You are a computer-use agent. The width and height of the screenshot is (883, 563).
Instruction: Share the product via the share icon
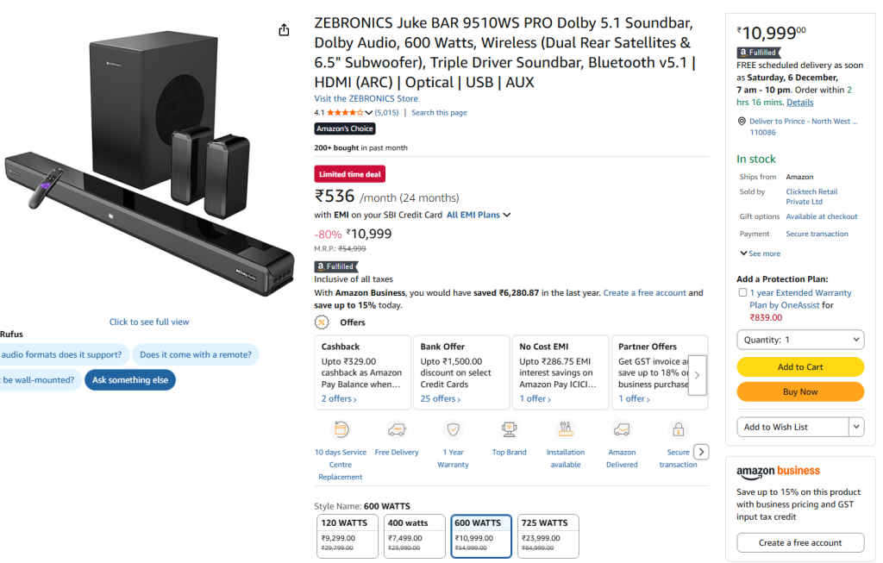(x=284, y=28)
